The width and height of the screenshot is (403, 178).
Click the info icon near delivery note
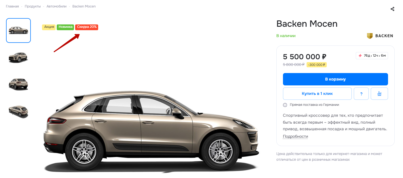pos(285,105)
